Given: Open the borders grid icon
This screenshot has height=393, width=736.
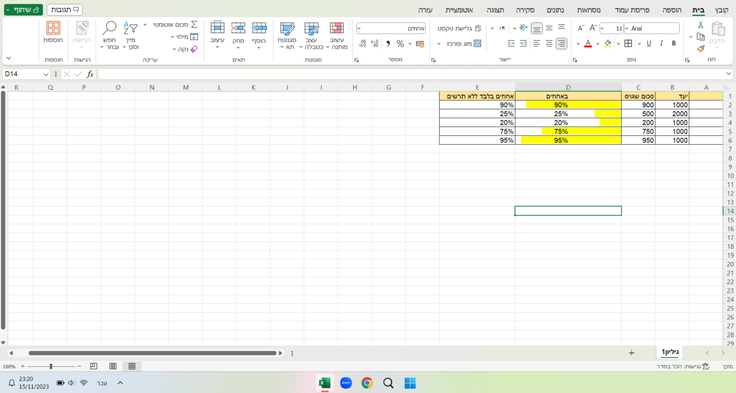Looking at the screenshot, I should pyautogui.click(x=628, y=43).
